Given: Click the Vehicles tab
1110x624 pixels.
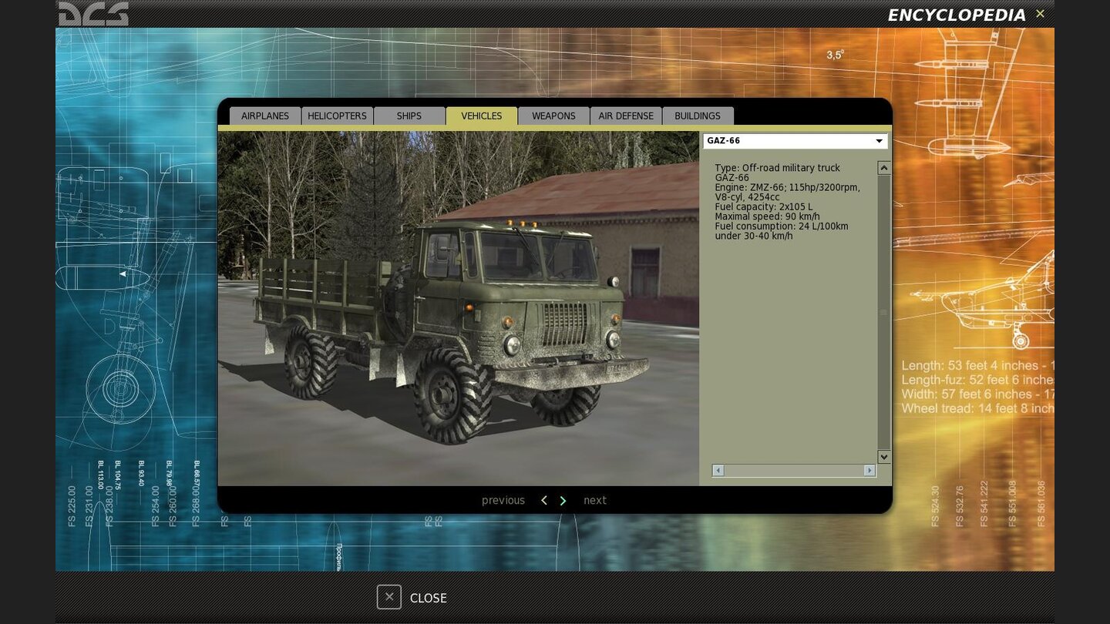Looking at the screenshot, I should pos(482,116).
